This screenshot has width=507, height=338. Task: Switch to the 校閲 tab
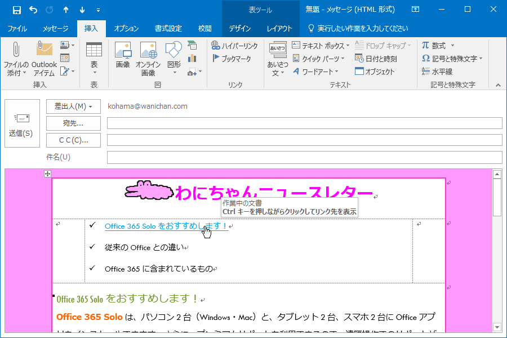point(204,29)
